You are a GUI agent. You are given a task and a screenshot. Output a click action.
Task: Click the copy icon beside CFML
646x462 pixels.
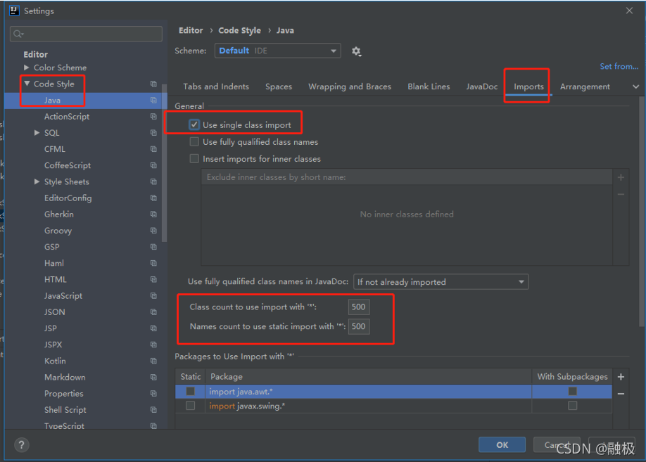coord(153,149)
